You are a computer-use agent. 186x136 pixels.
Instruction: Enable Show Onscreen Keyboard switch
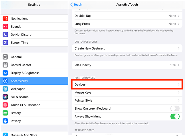(x=175, y=109)
